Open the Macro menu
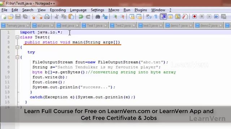Image resolution: width=231 pixels, height=129 pixels. [x=114, y=10]
